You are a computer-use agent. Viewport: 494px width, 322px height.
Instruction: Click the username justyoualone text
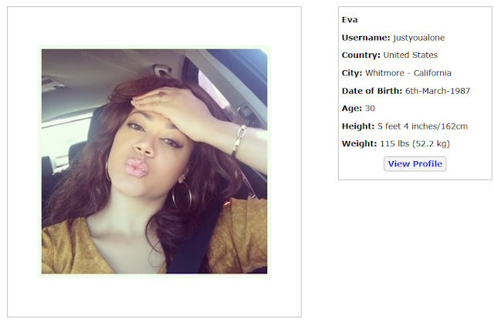click(418, 38)
